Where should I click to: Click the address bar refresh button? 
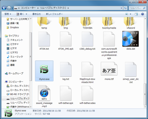125,8
